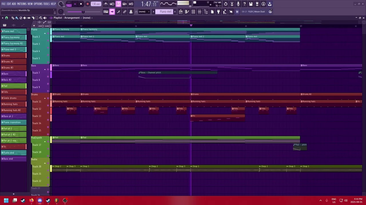Toggle wait-for-input before recording

112,4
